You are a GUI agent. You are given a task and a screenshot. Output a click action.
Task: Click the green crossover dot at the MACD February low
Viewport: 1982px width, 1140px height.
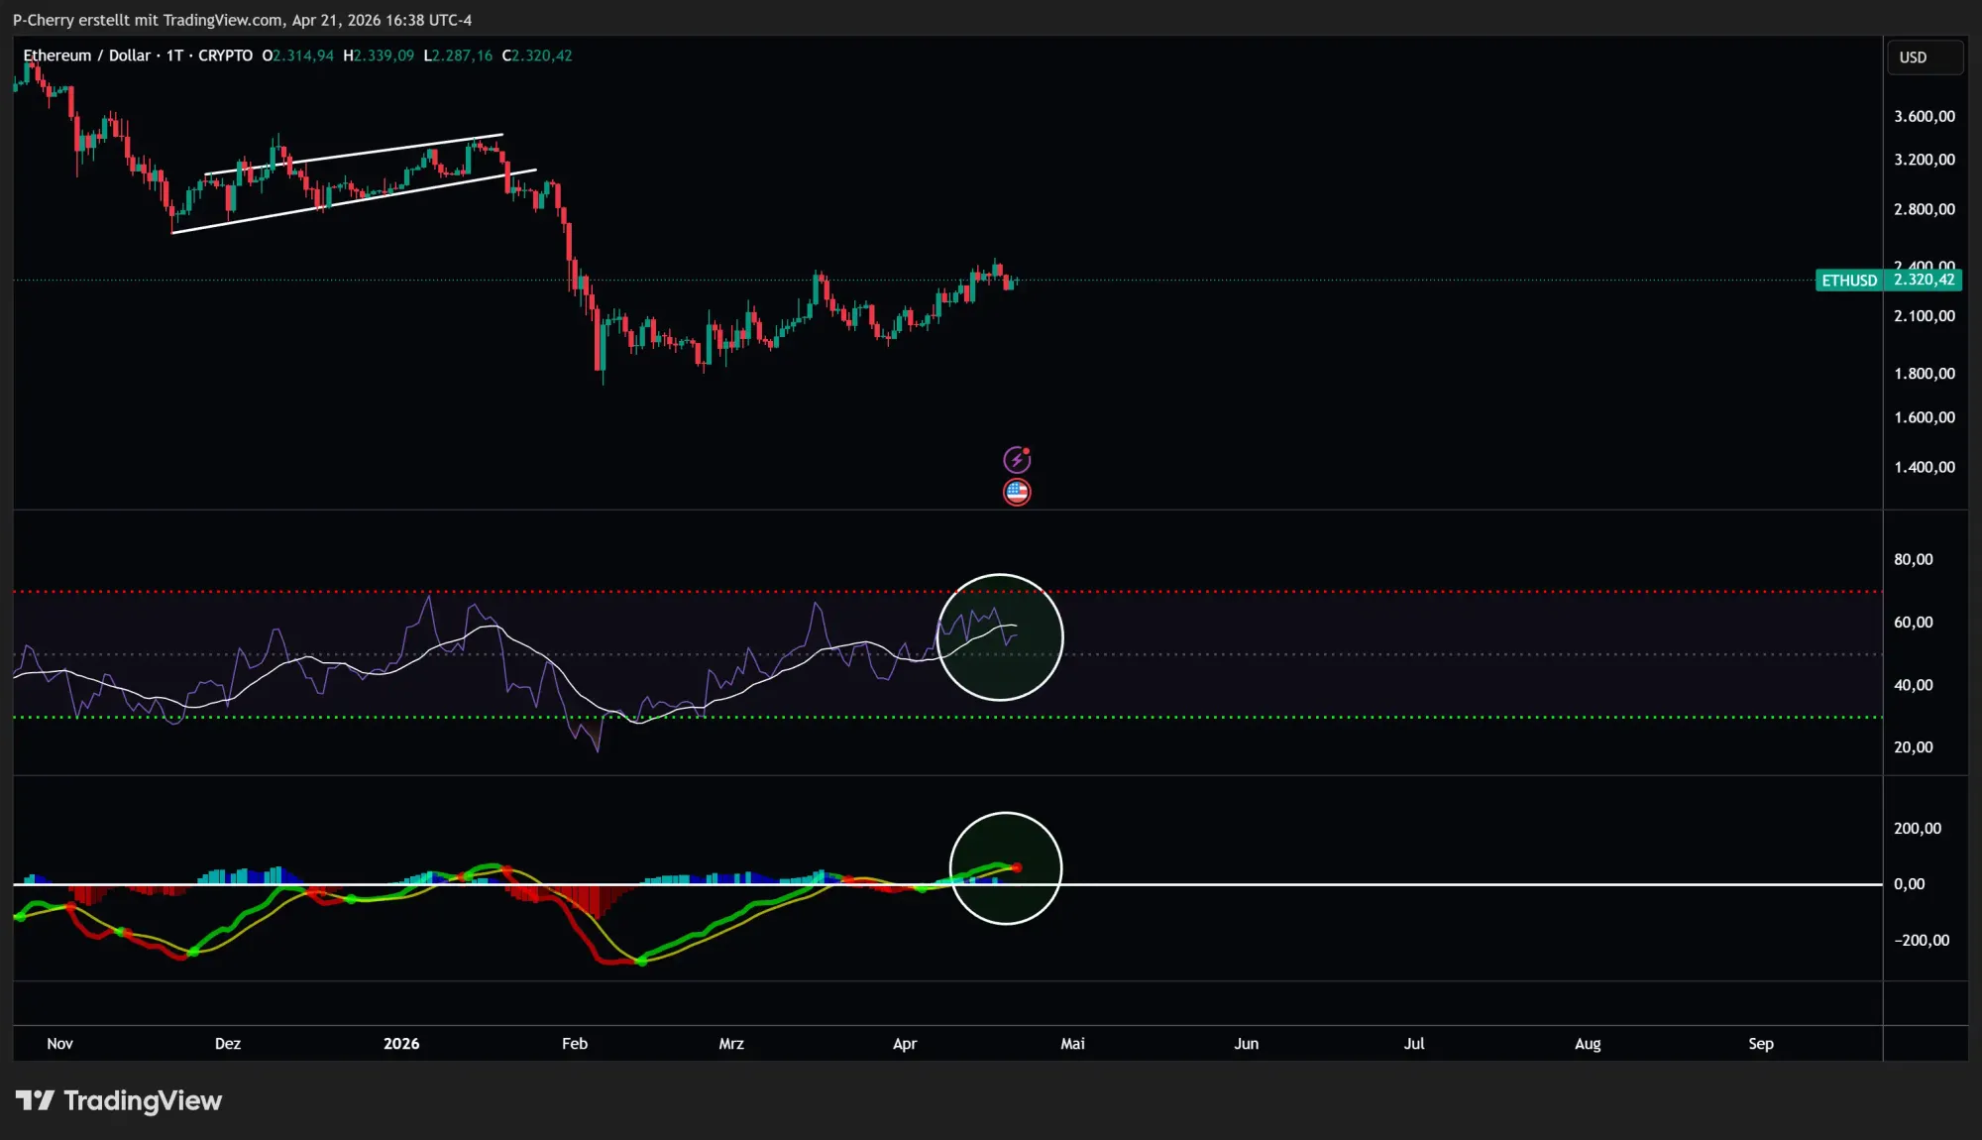(x=641, y=961)
